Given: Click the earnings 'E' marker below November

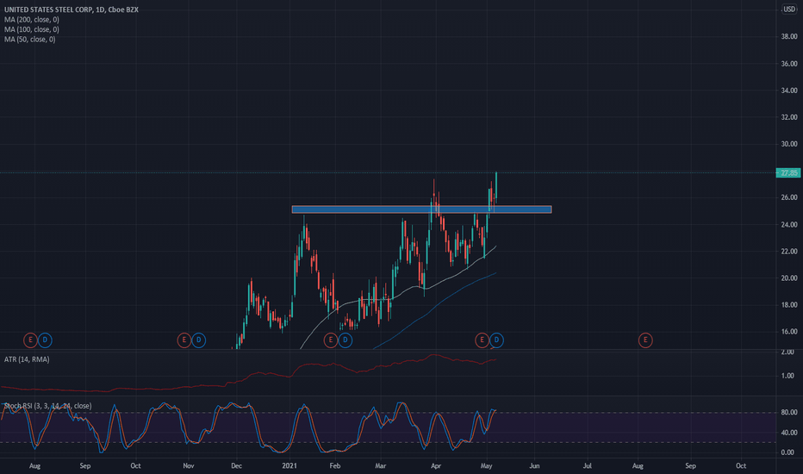Looking at the screenshot, I should click(184, 340).
